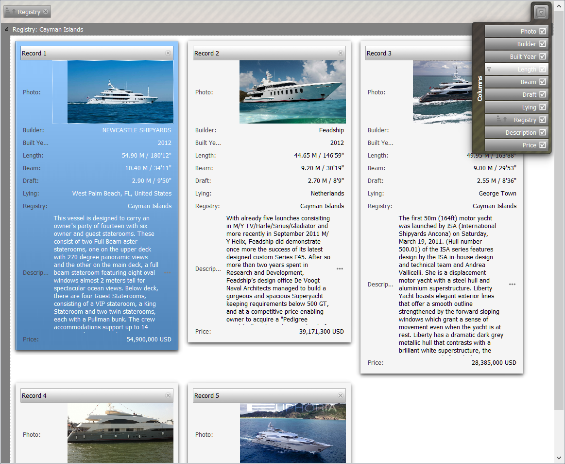Click the Record 1 yacht photo
Viewport: 565px width, 464px height.
tap(120, 91)
